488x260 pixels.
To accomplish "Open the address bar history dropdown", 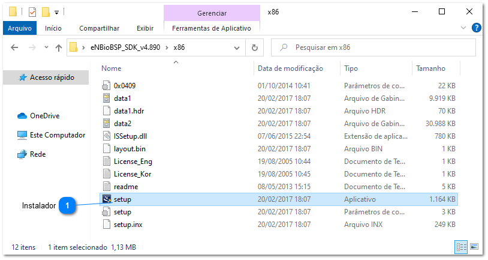I will (237, 47).
